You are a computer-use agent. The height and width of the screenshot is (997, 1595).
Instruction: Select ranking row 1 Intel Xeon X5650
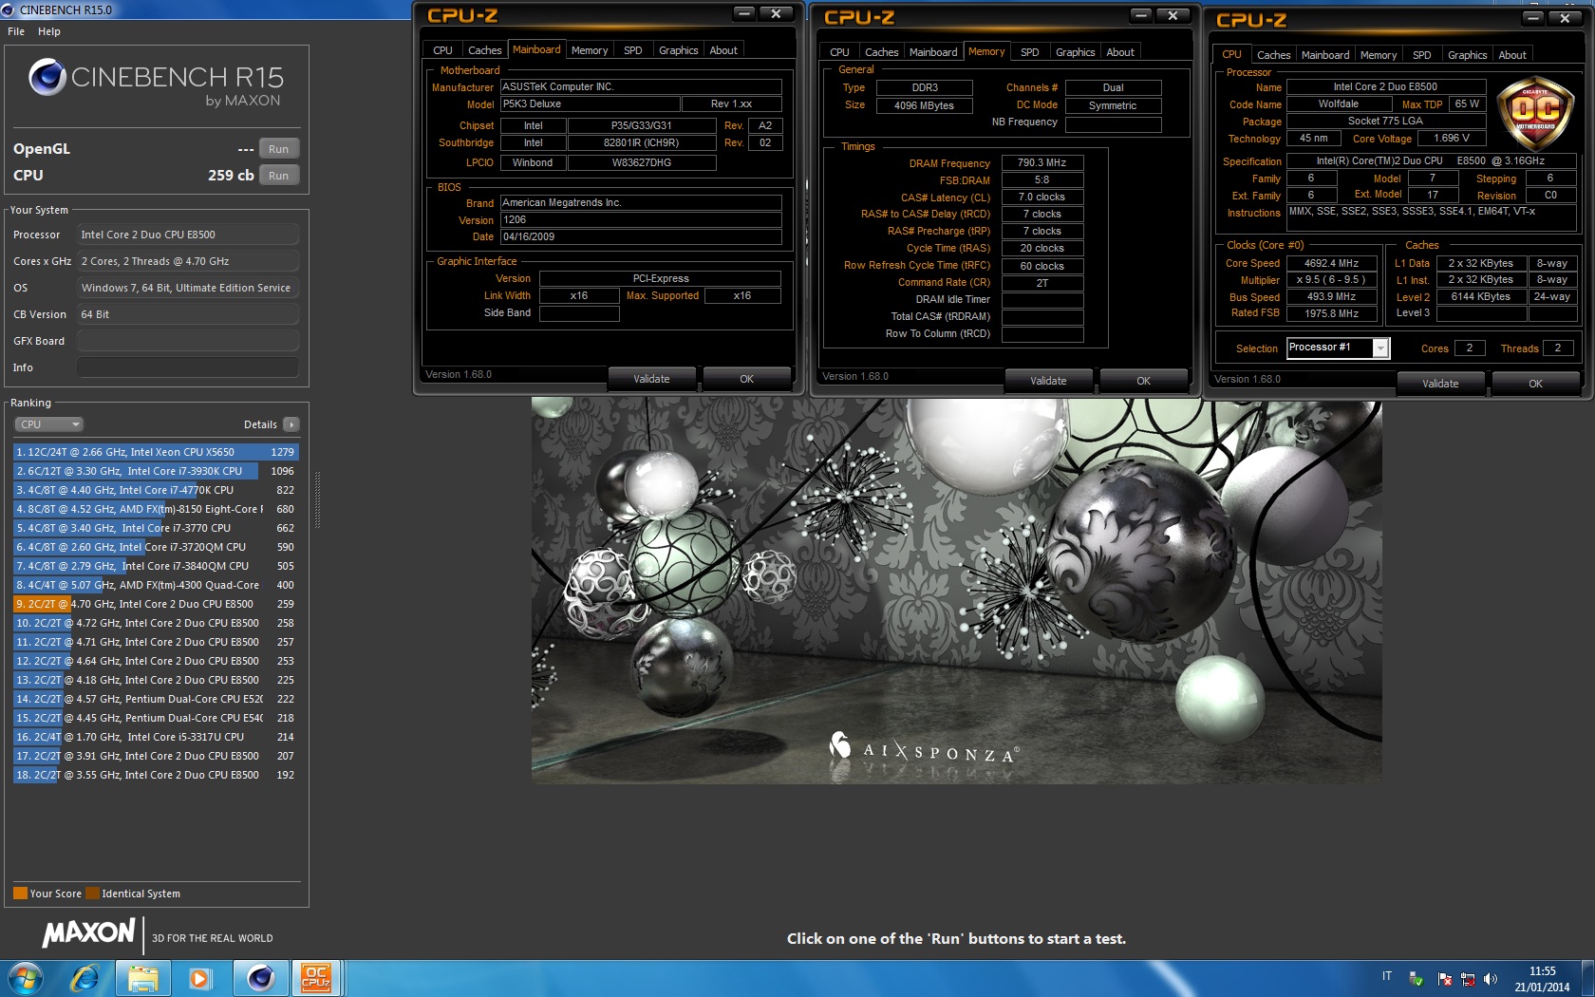click(x=156, y=452)
